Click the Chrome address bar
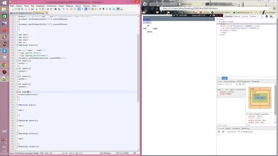 (215, 8)
